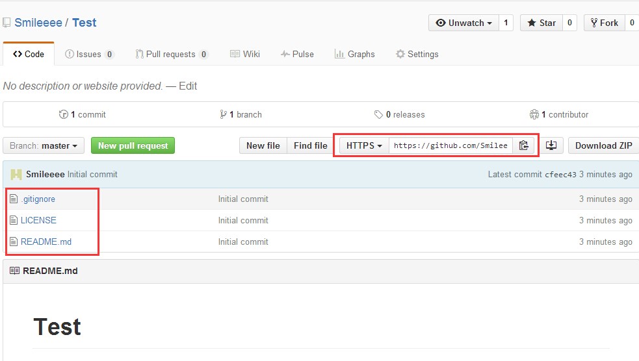Open the Test repository link
639x361 pixels.
tap(84, 23)
